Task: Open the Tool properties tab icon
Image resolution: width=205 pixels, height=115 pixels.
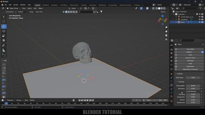Action: point(172,45)
